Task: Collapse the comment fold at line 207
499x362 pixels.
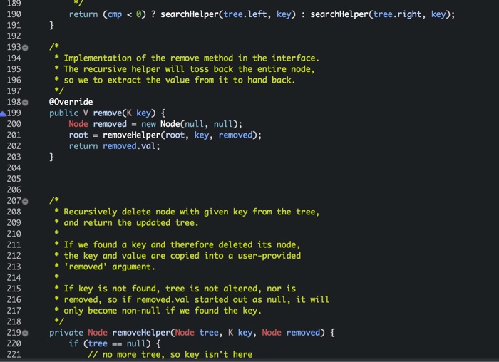Action: pos(25,202)
